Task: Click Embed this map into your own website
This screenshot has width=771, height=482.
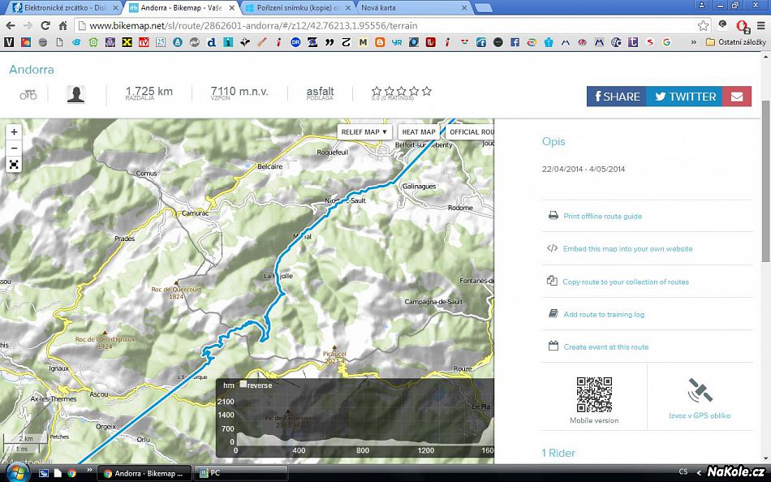Action: [627, 249]
